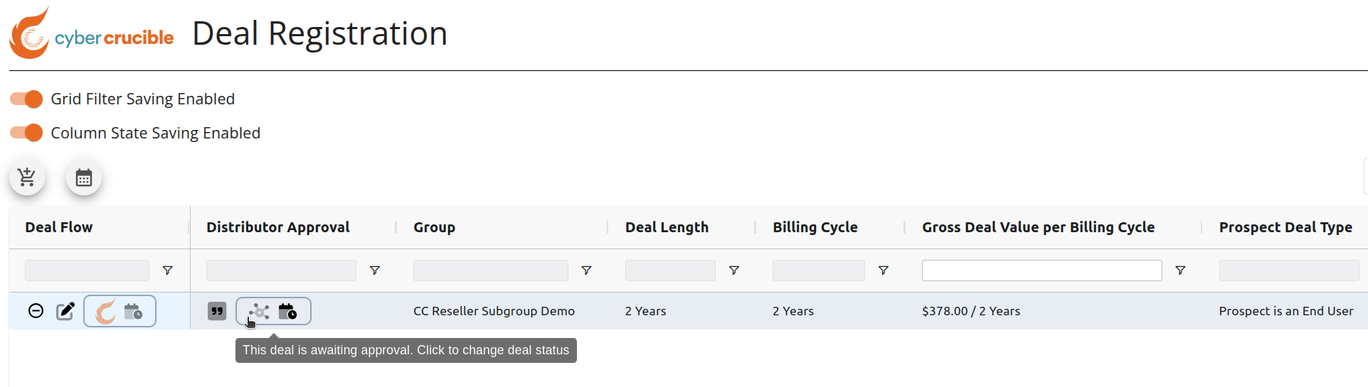This screenshot has height=387, width=1368.
Task: Open the Billing Cycle filter menu
Action: 884,271
